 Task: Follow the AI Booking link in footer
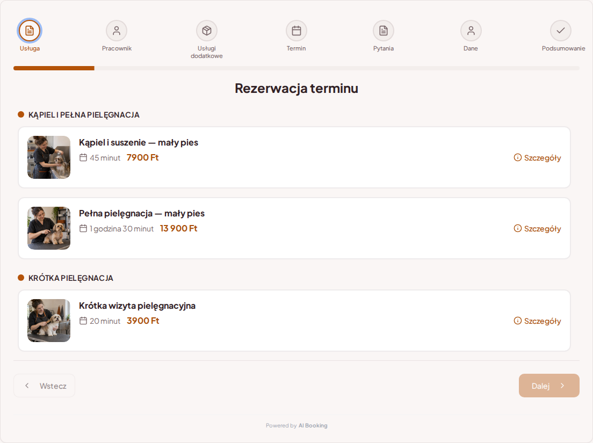pyautogui.click(x=313, y=426)
